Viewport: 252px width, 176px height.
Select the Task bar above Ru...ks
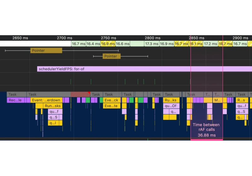(x=171, y=94)
